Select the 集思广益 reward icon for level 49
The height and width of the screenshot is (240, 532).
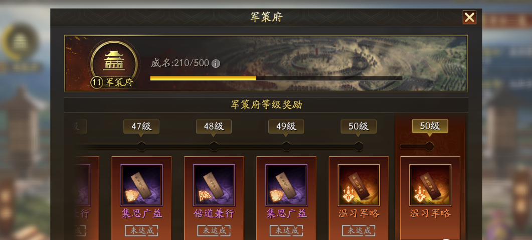[x=286, y=185]
